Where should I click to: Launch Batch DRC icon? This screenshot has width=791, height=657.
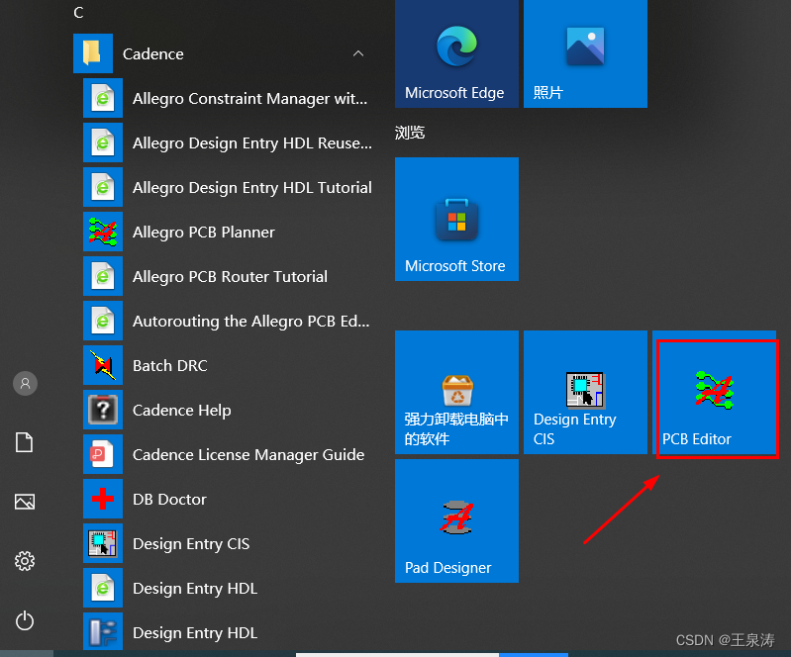pyautogui.click(x=103, y=365)
